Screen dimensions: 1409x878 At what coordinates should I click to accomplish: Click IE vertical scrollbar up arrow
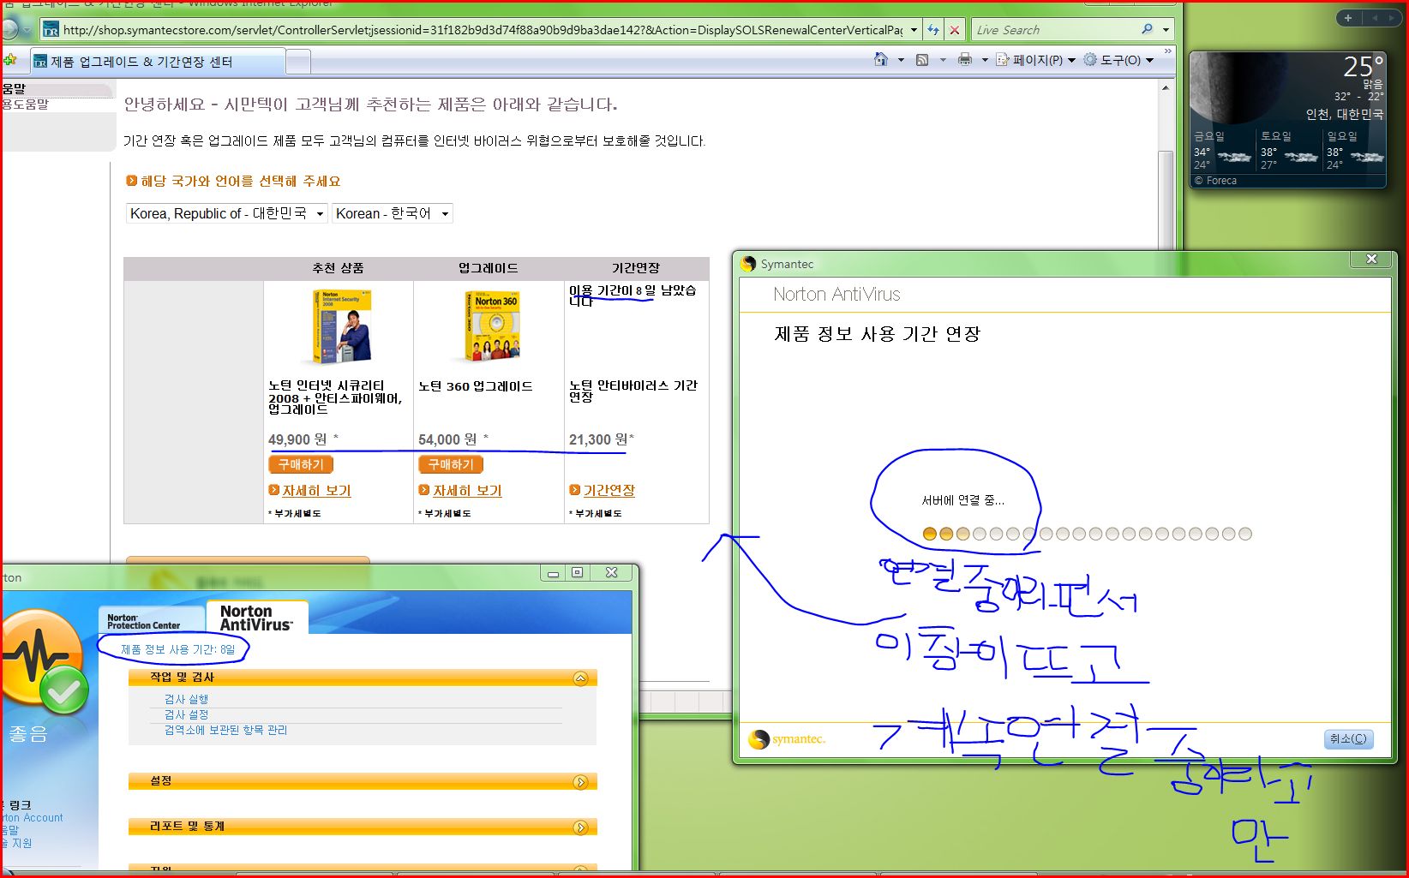[1165, 87]
